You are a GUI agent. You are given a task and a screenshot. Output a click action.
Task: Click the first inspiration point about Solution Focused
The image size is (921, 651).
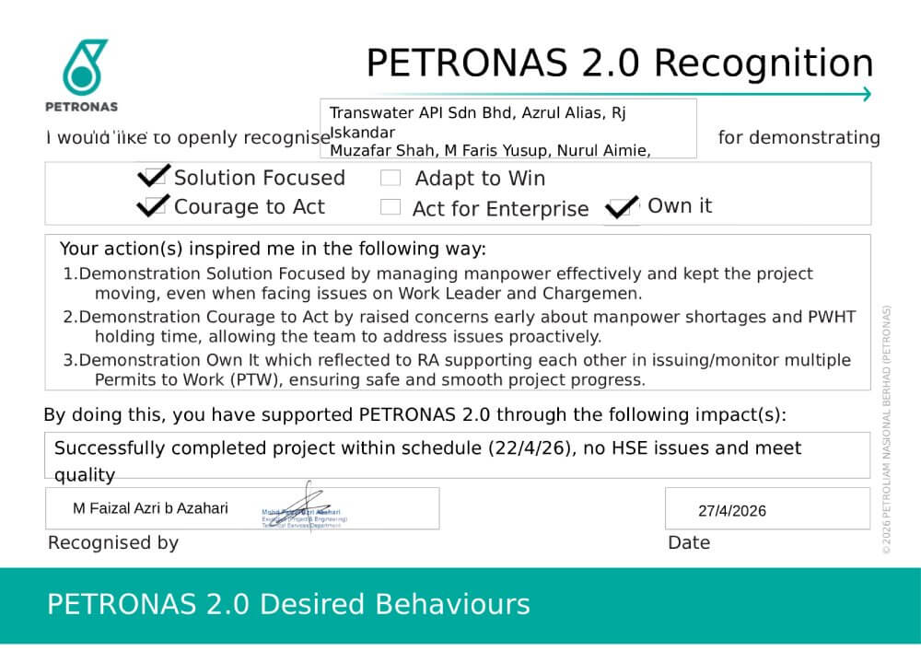point(438,284)
